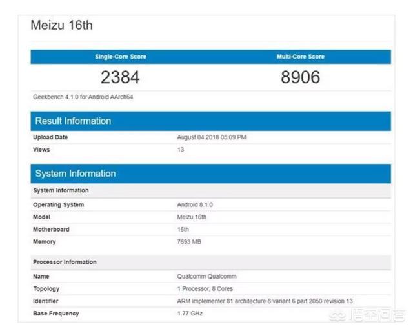
Task: Select the ARM implementer 81 identifier value
Action: click(265, 301)
